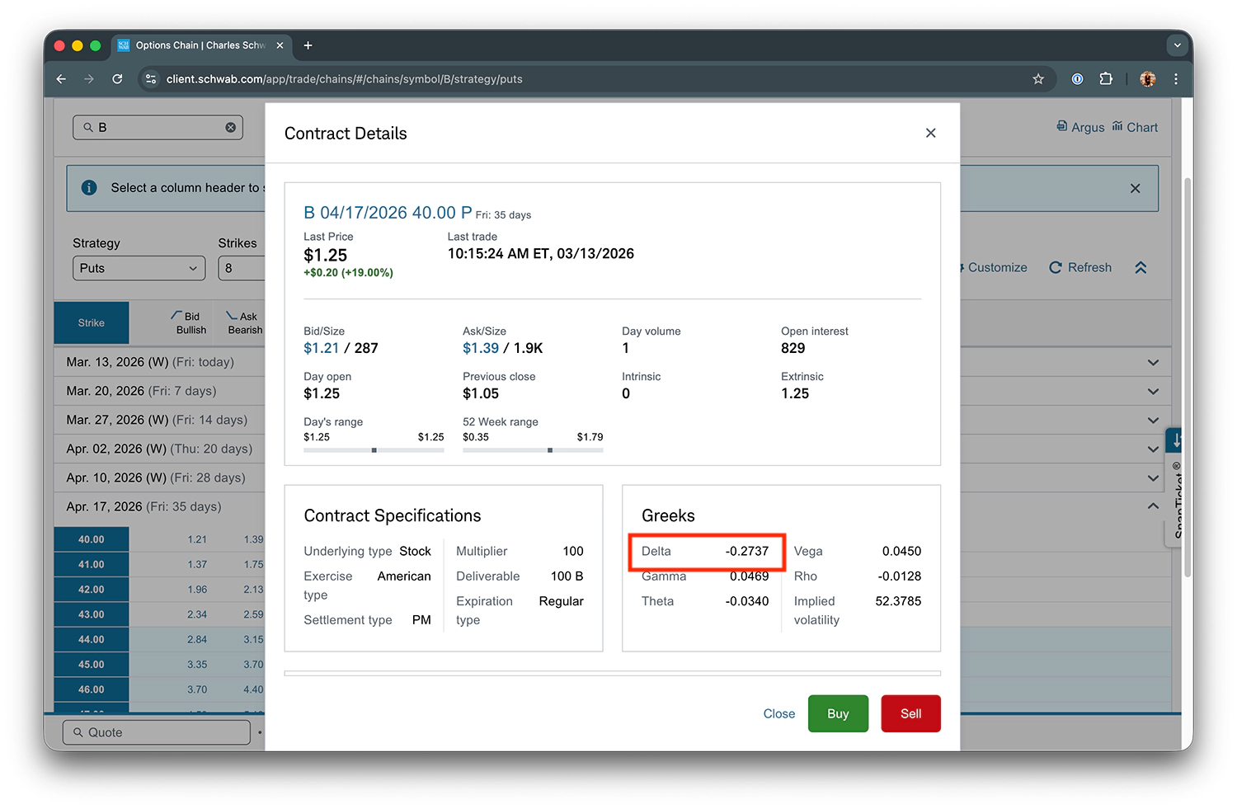Image resolution: width=1237 pixels, height=809 pixels.
Task: Click the 42.00 strike cell
Action: point(92,590)
